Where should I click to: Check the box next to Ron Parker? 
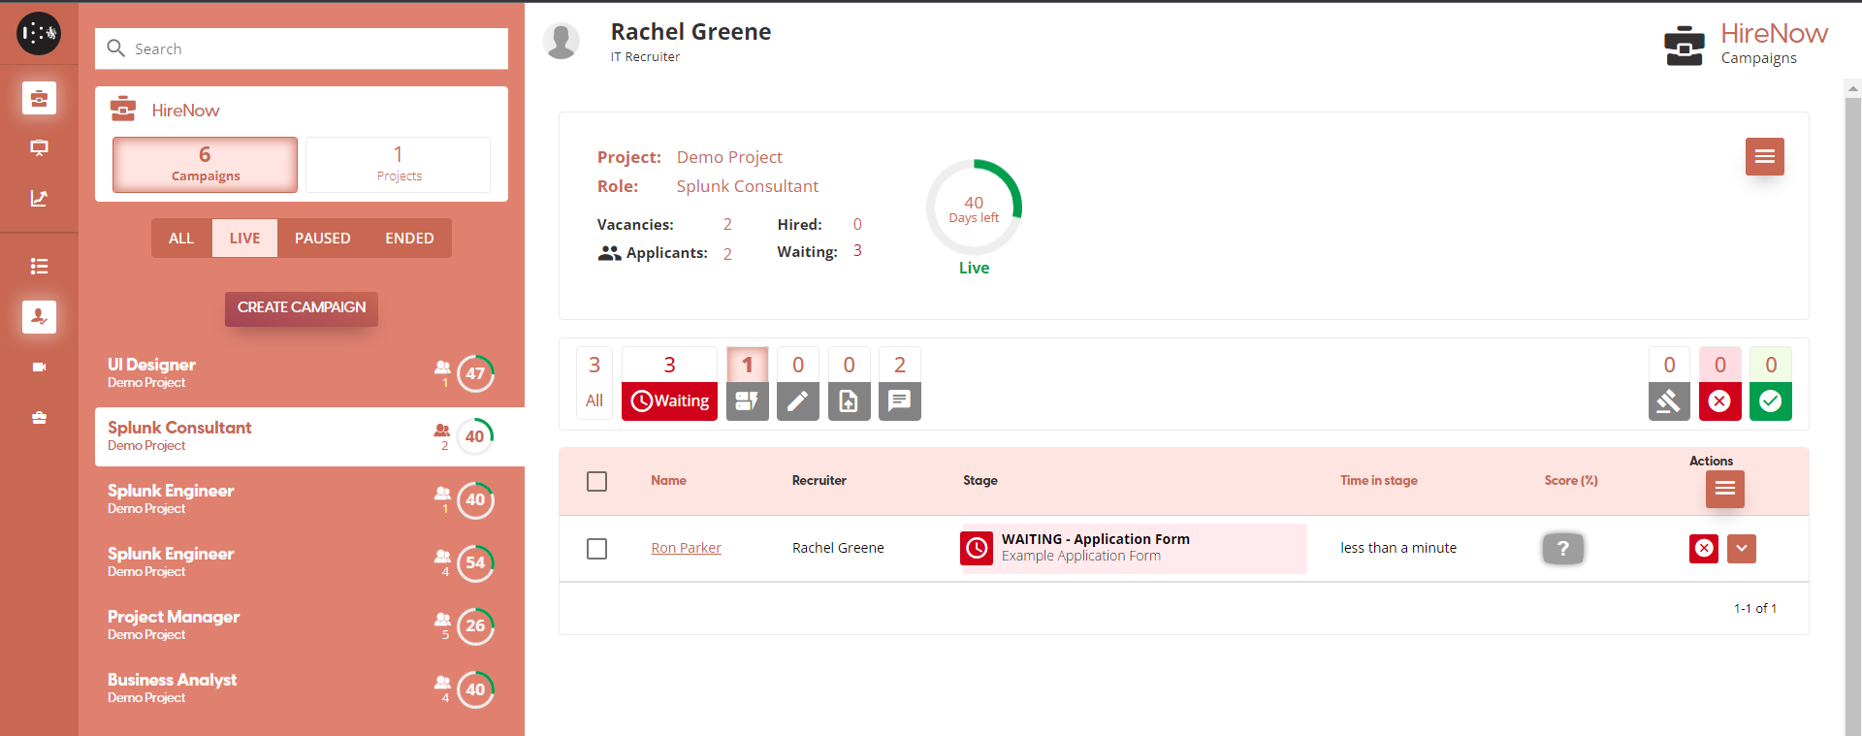pos(597,549)
